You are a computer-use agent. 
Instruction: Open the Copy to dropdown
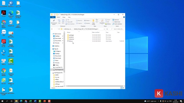(x=79, y=23)
